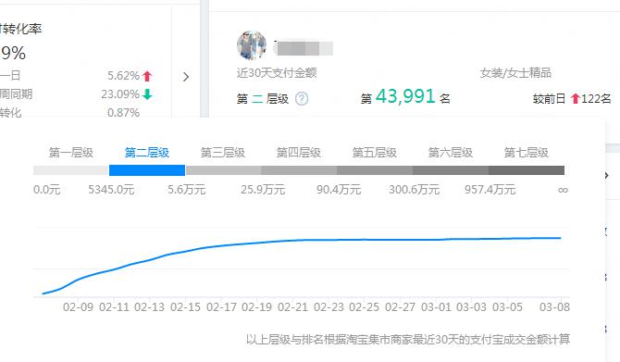Click the red up arrow beside 5.62%

point(147,76)
